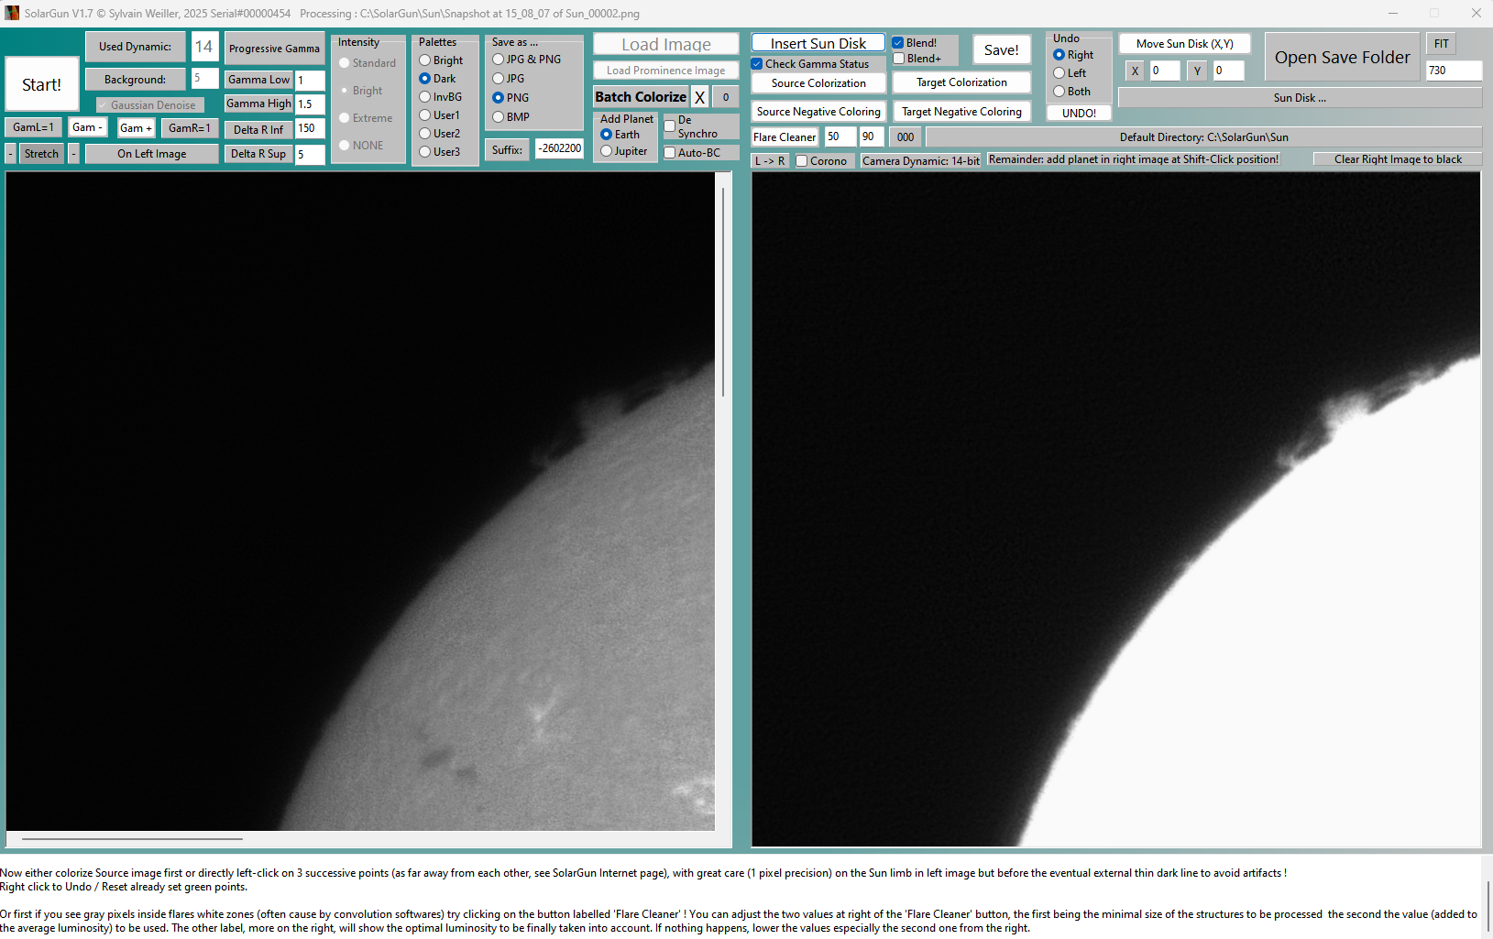1493x939 pixels.
Task: Click the Y offset input field
Action: point(1228,71)
